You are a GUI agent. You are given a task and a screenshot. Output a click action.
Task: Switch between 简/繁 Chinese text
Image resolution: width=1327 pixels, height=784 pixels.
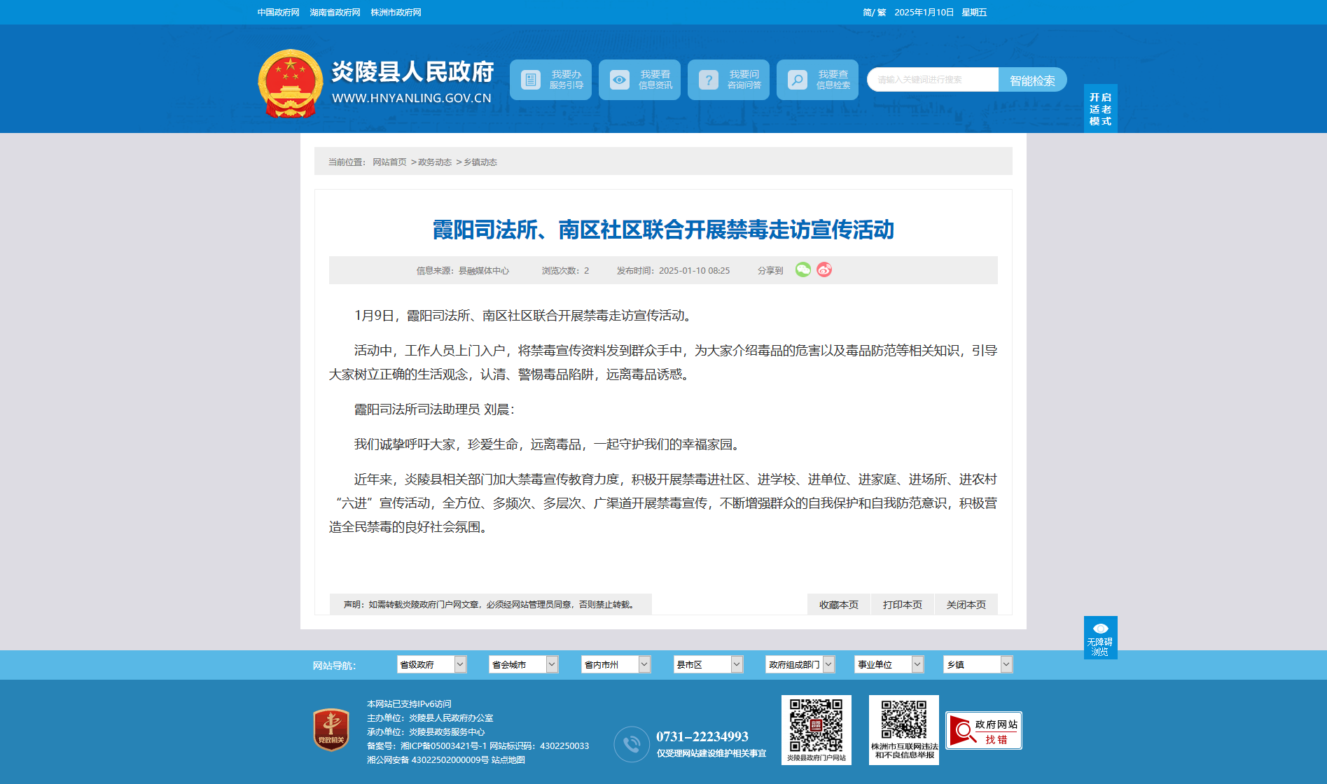[x=875, y=13]
